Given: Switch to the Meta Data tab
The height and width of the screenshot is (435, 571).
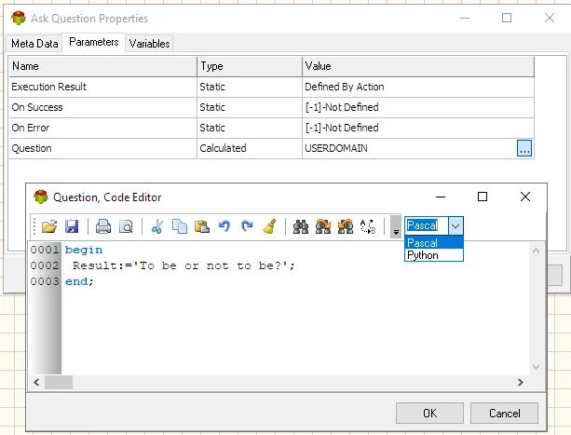Looking at the screenshot, I should pos(34,44).
